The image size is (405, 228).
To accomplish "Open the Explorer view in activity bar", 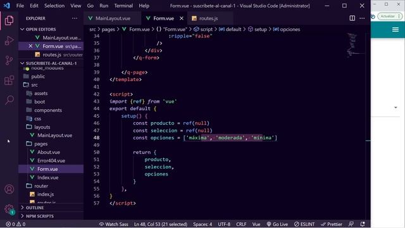I will coord(9,20).
